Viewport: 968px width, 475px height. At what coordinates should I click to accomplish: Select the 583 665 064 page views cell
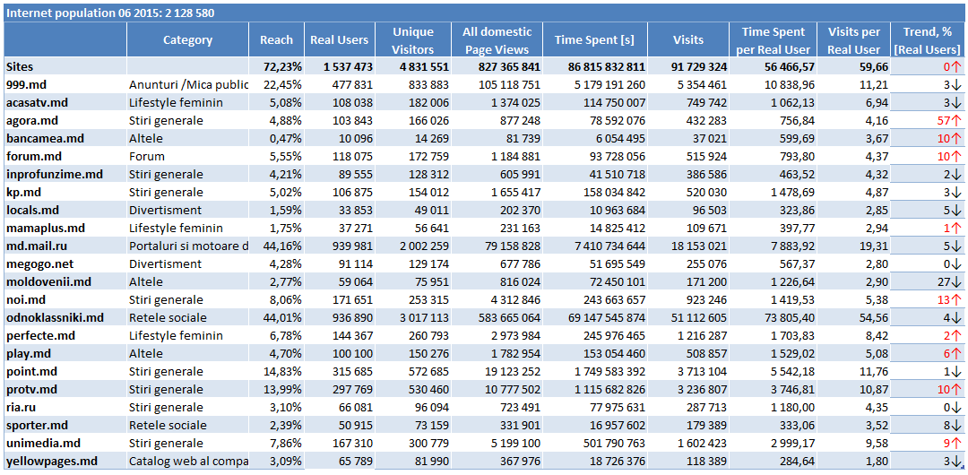tap(497, 317)
